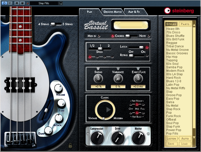201x152 pixels.
Task: Save the current style with Save
Action: point(171,144)
